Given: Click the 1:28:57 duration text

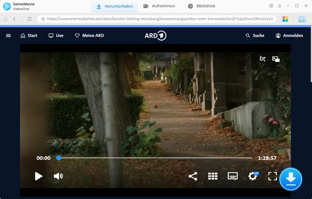Looking at the screenshot, I should 267,158.
